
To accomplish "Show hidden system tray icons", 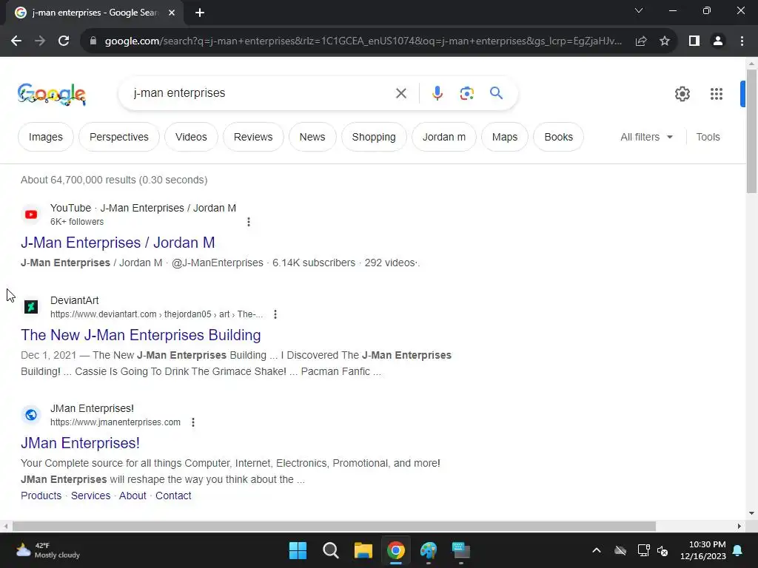I will (597, 550).
